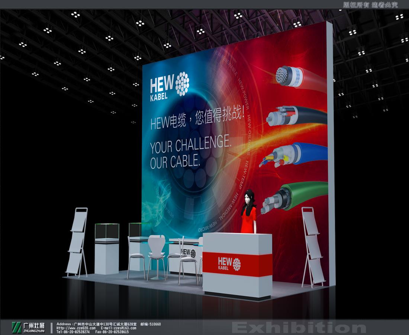Image resolution: width=409 pixels, height=335 pixels.
Task: Click the leftmost glass display case
Action: click(x=107, y=248)
